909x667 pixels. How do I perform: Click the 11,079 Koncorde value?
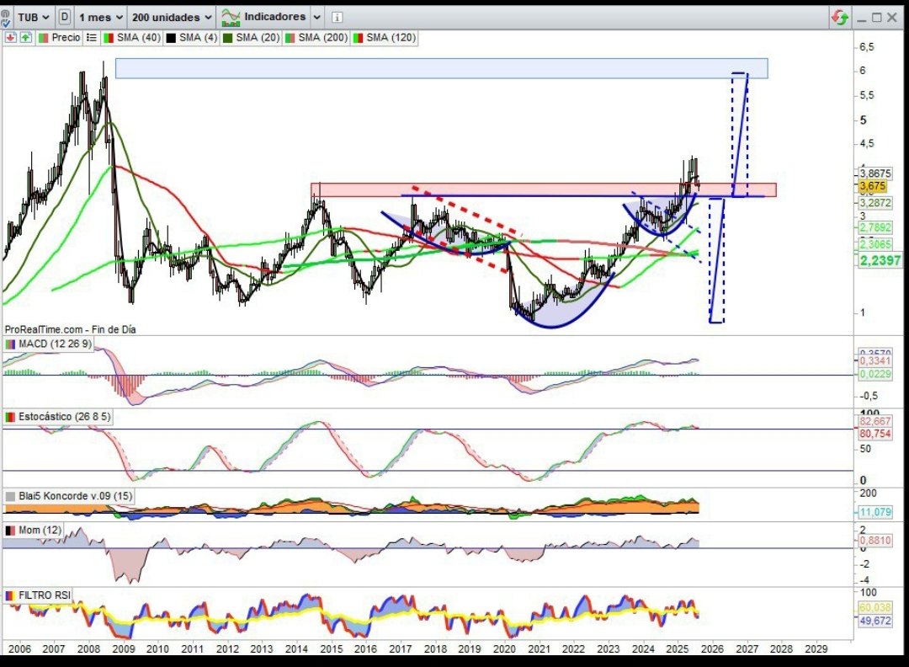pyautogui.click(x=874, y=513)
